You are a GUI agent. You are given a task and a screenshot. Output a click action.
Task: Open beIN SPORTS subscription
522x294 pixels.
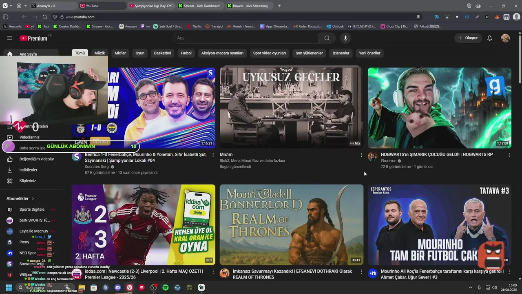coord(31,220)
